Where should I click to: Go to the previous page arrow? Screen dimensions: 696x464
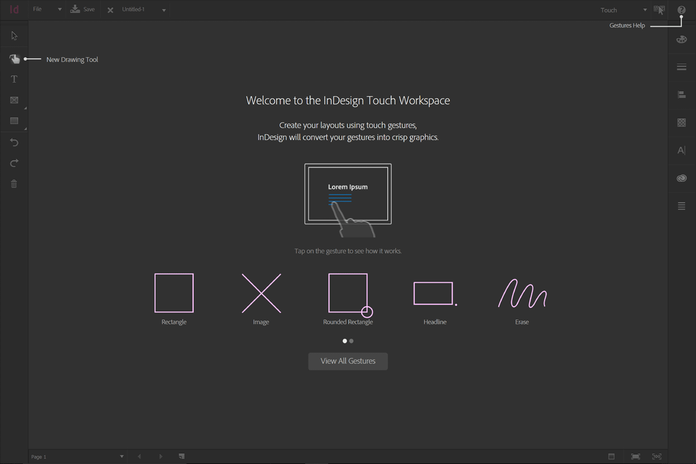[x=139, y=456]
